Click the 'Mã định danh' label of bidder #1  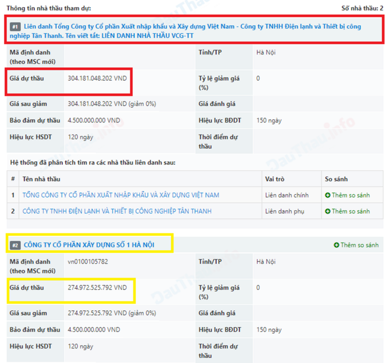coord(32,57)
